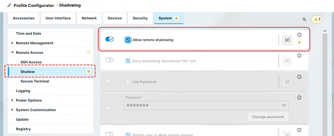
Task: Expand the Power Options node
Action: pyautogui.click(x=12, y=100)
